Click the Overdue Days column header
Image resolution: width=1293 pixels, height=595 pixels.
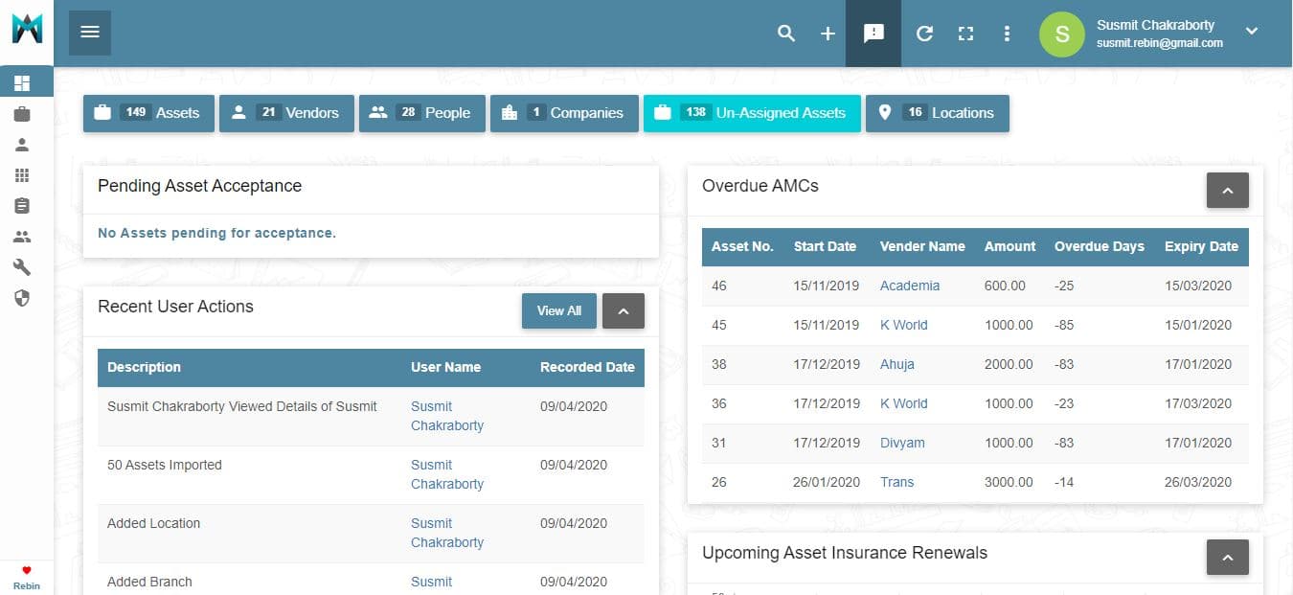[x=1099, y=246]
